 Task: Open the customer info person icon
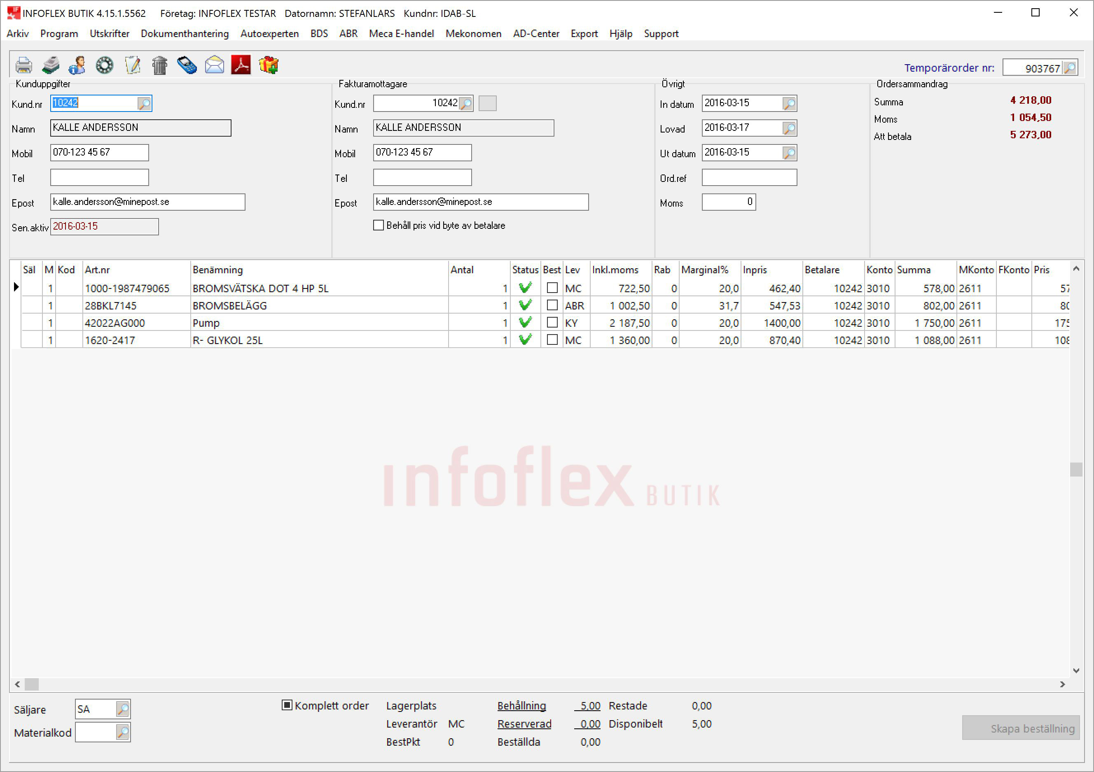tap(77, 65)
